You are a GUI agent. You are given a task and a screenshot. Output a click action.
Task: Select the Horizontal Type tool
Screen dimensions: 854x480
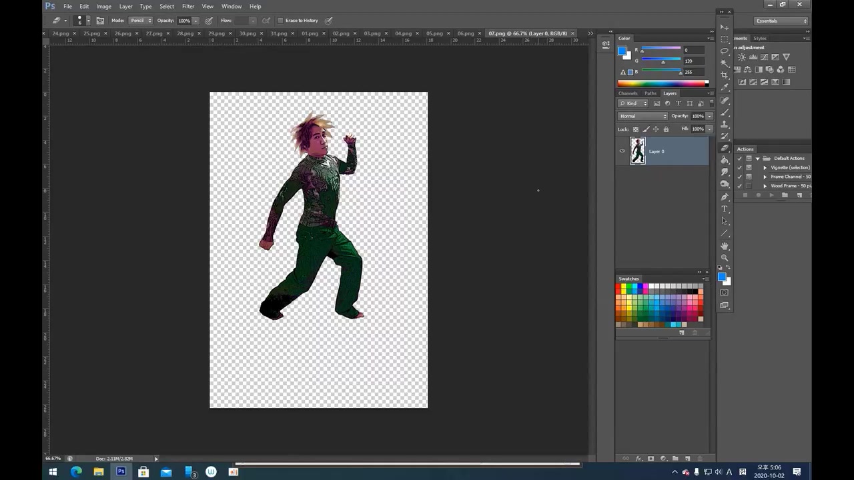pyautogui.click(x=725, y=209)
